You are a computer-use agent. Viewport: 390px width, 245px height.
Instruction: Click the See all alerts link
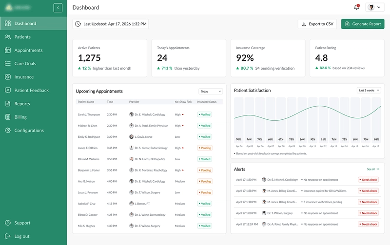[x=373, y=169]
